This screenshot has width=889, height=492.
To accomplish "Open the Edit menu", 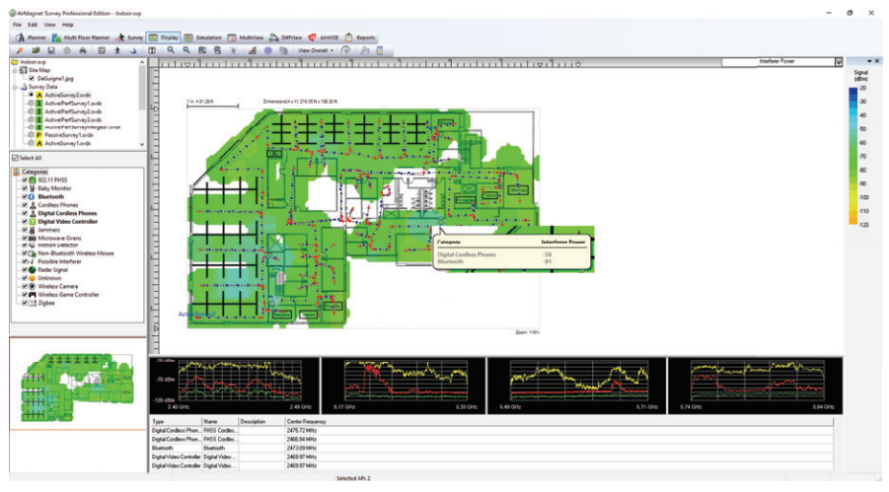I will click(33, 25).
